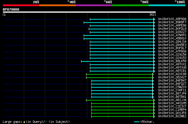
Task: Click the UniRef100_Q94JS4 label
Action: pyautogui.click(x=172, y=42)
